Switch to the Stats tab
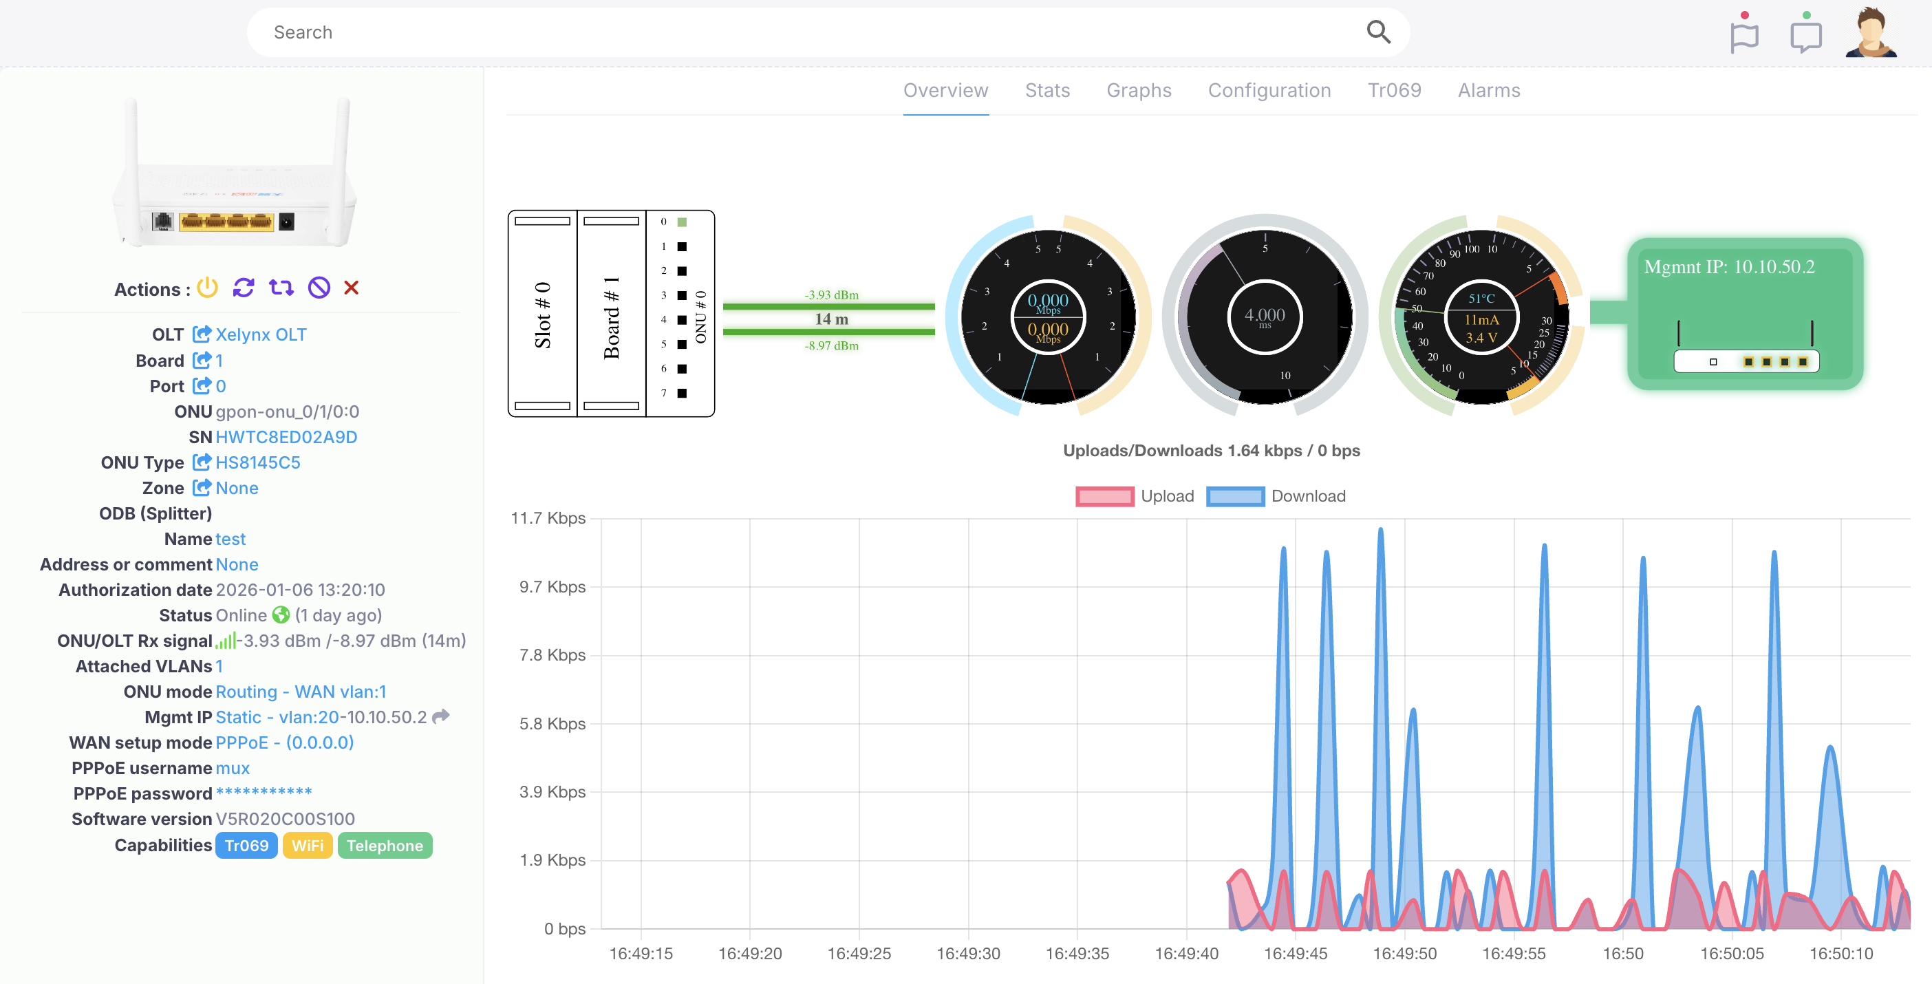Image resolution: width=1932 pixels, height=984 pixels. (1047, 91)
